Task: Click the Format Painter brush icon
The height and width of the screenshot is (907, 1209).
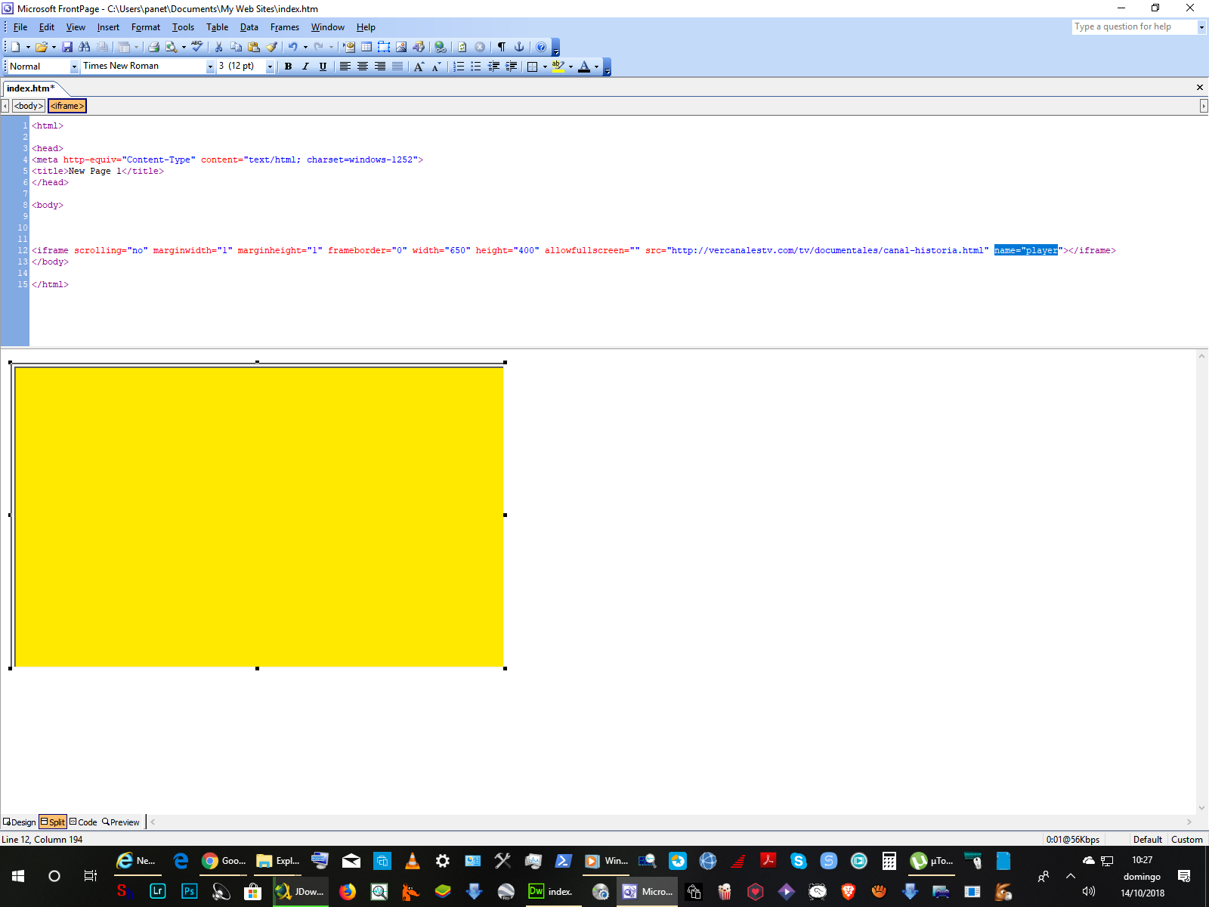Action: pos(271,47)
